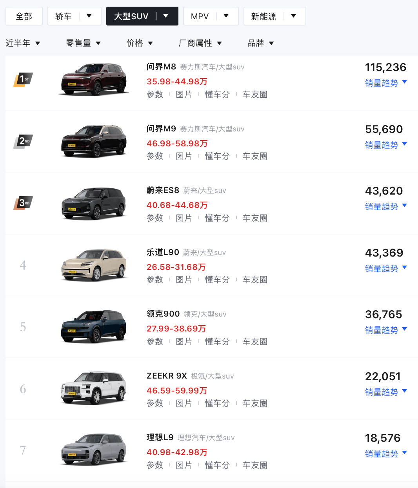Open 懂车分 for 问界M9

[x=217, y=156]
